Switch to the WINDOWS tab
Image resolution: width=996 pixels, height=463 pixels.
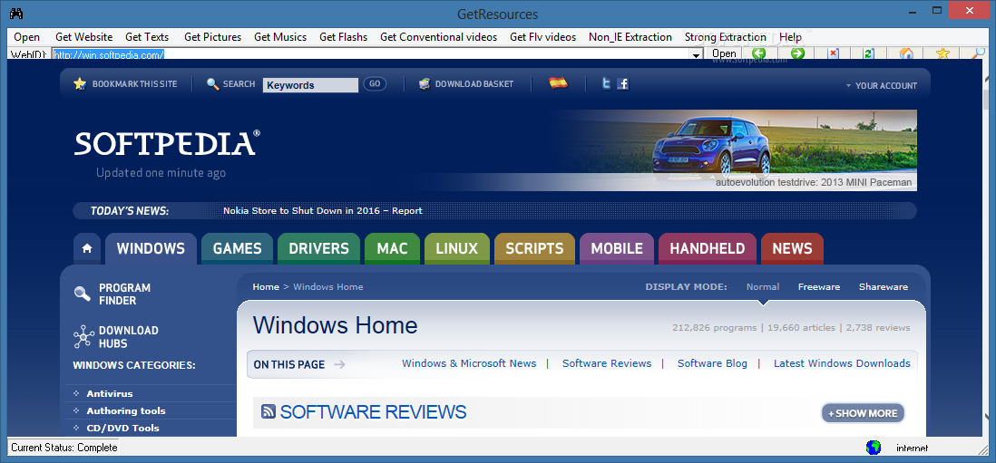pyautogui.click(x=151, y=248)
